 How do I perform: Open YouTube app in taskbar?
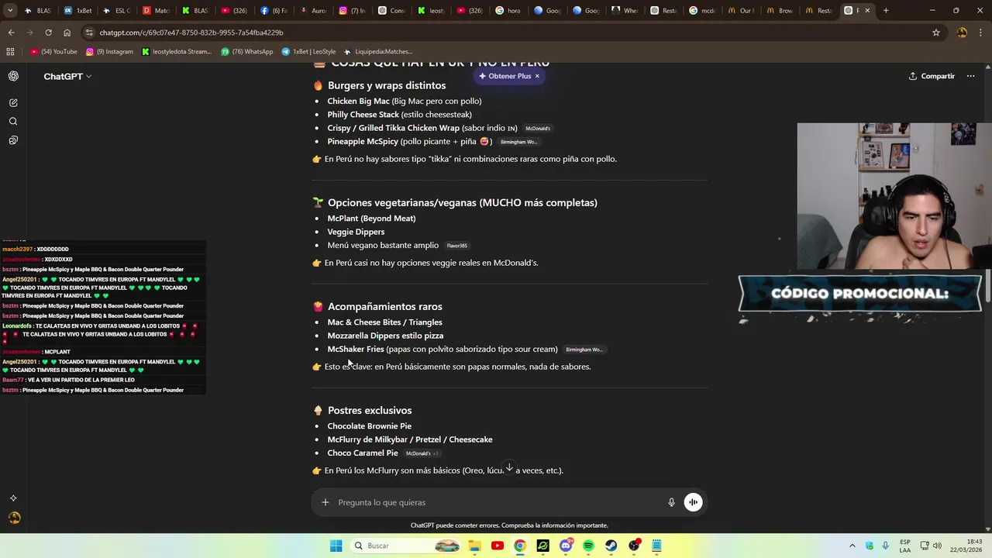click(x=498, y=546)
